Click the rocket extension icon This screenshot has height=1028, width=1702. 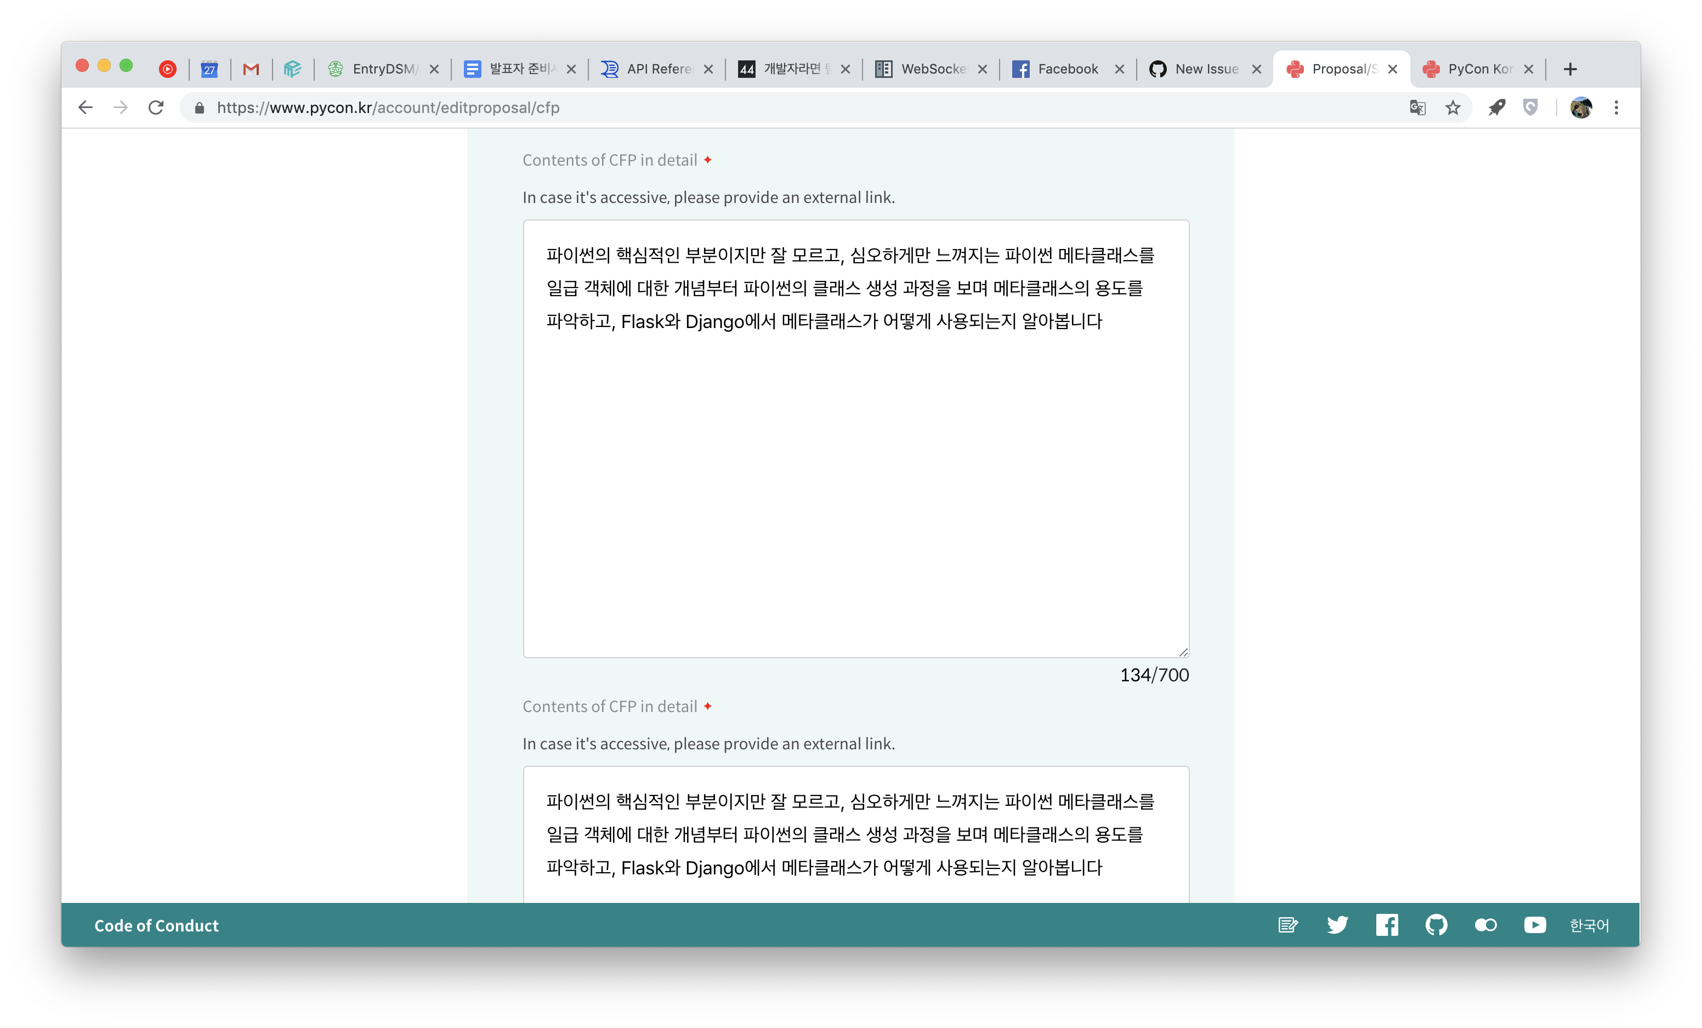click(x=1497, y=108)
